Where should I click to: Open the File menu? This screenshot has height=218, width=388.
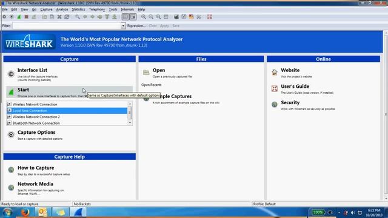[5, 10]
